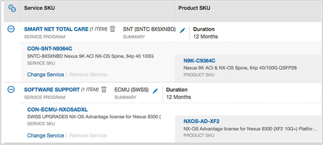The height and width of the screenshot is (145, 323).
Task: Edit the SNT (SNTC 8X5XNBD) summary
Action: pos(182,30)
